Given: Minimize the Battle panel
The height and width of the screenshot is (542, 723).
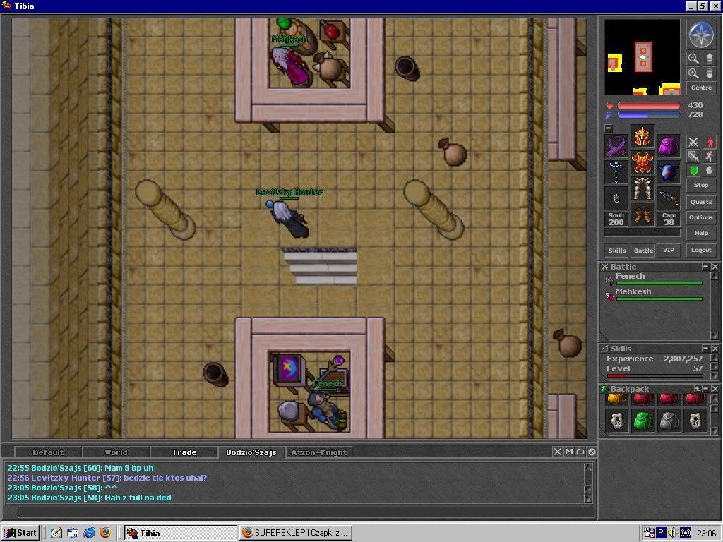Looking at the screenshot, I should [705, 267].
